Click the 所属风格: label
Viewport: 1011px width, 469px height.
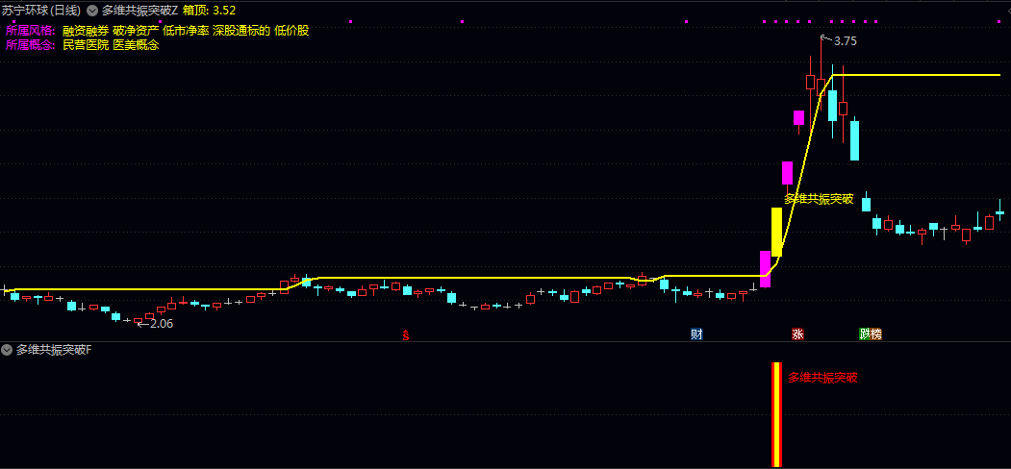31,31
